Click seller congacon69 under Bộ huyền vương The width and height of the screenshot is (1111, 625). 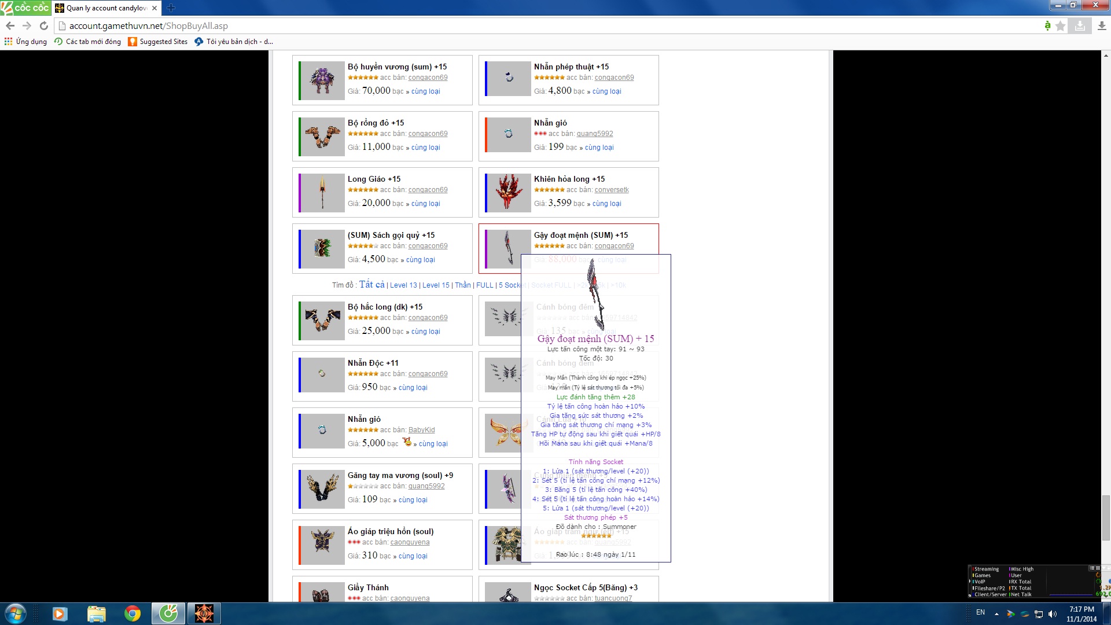pyautogui.click(x=428, y=78)
